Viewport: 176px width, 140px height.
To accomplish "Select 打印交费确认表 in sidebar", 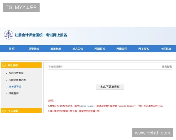I will coord(17,80).
